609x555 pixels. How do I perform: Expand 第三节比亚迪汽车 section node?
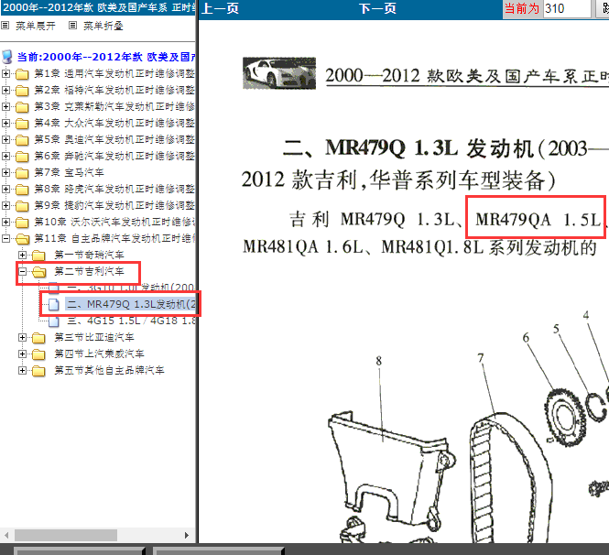tap(23, 337)
